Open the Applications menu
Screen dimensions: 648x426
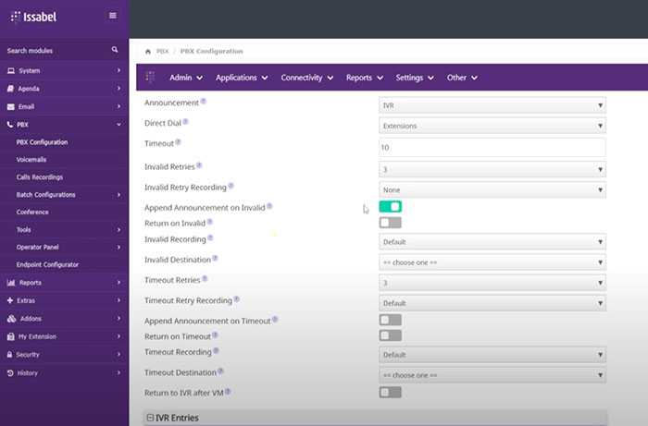point(242,78)
